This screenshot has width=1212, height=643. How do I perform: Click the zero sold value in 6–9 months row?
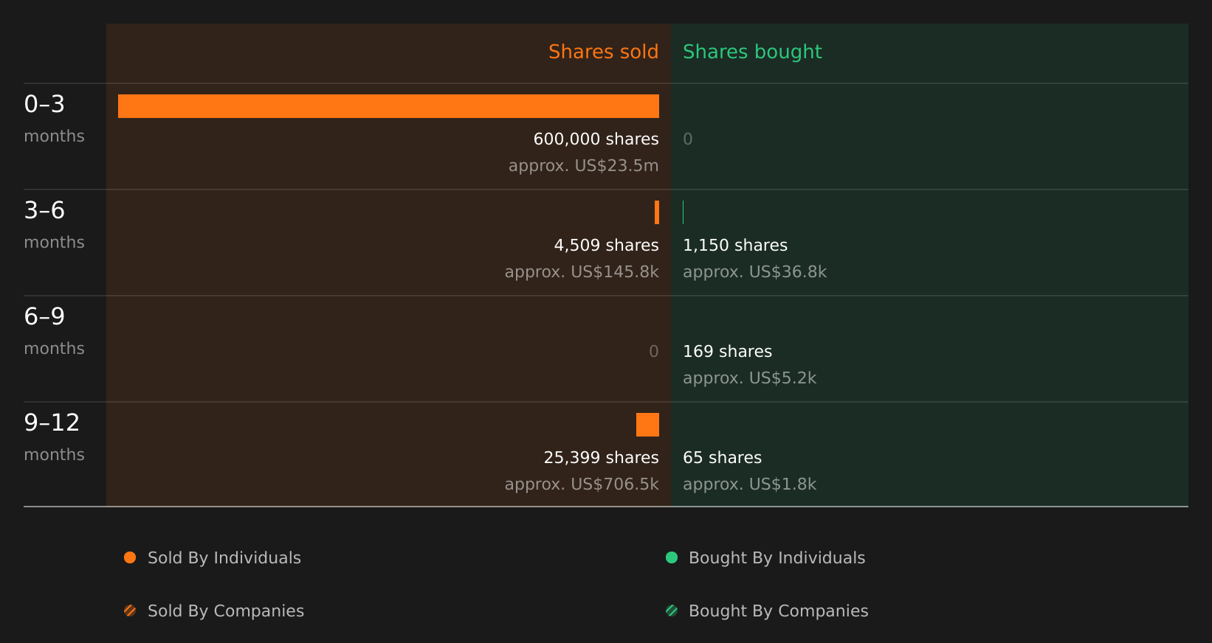point(654,351)
